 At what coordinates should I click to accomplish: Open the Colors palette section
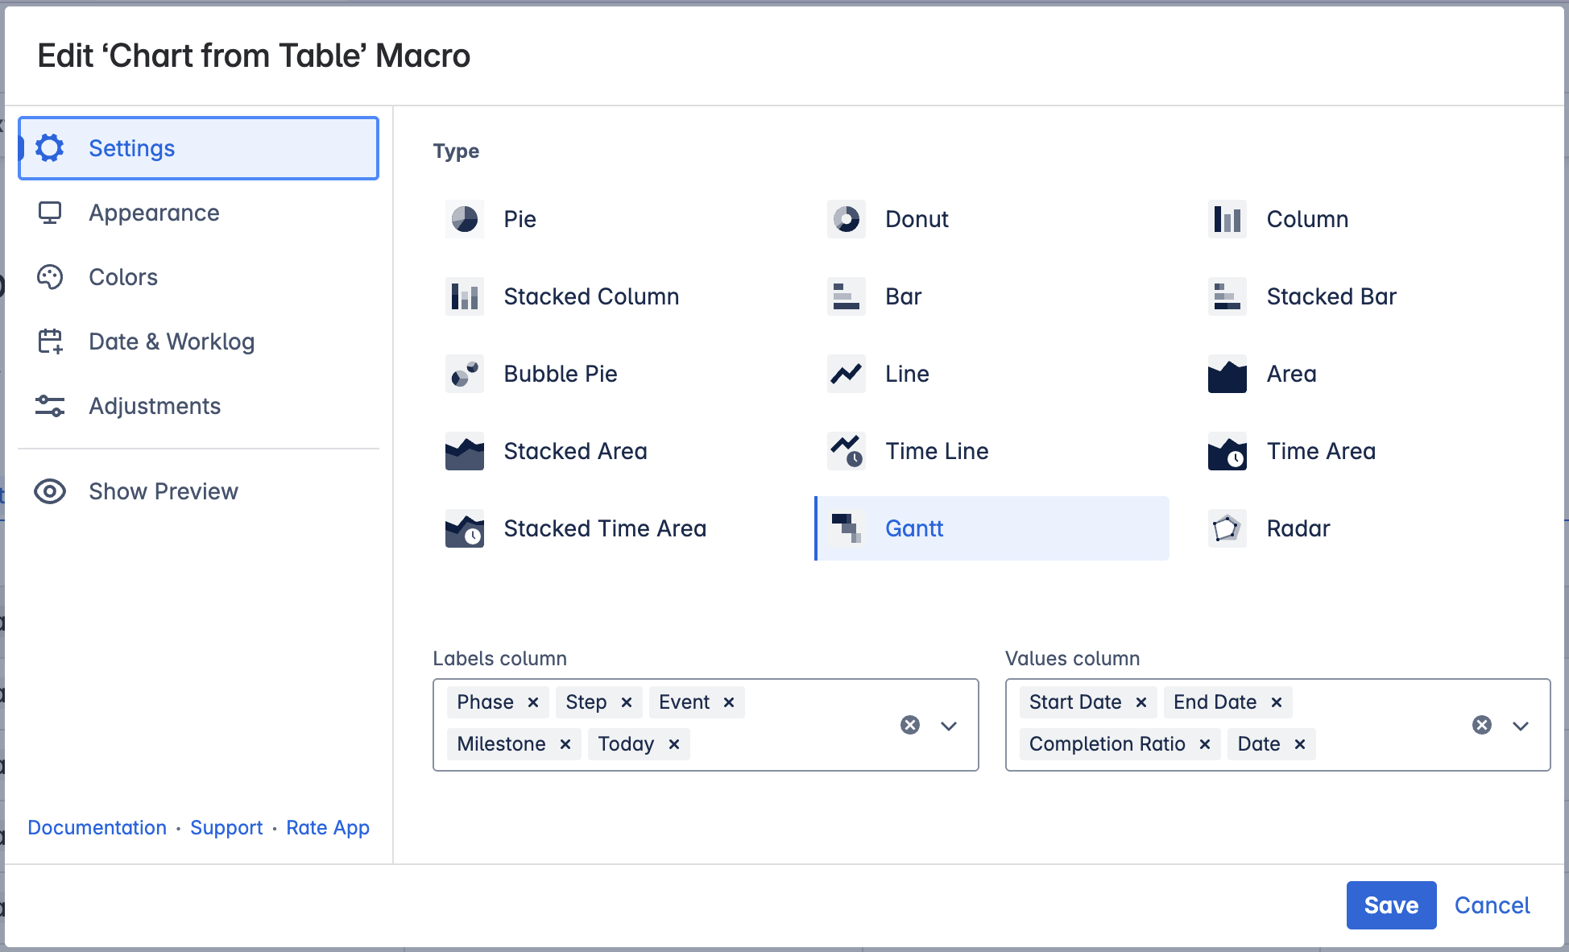pos(122,277)
